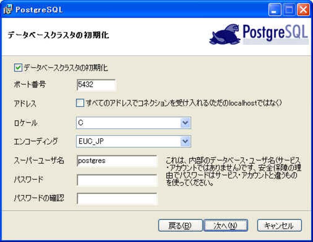This screenshot has width=313, height=242.
Task: Open the ロケール dropdown arrow
Action: click(x=185, y=123)
